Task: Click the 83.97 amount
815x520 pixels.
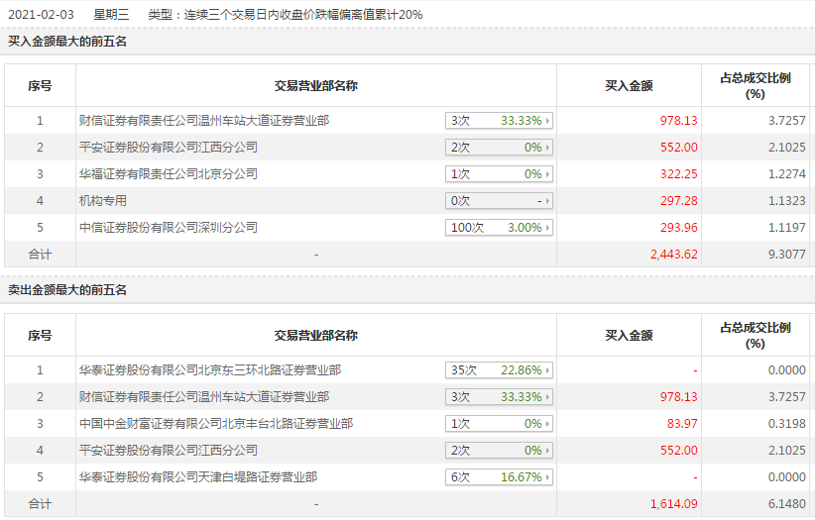Action: 682,424
